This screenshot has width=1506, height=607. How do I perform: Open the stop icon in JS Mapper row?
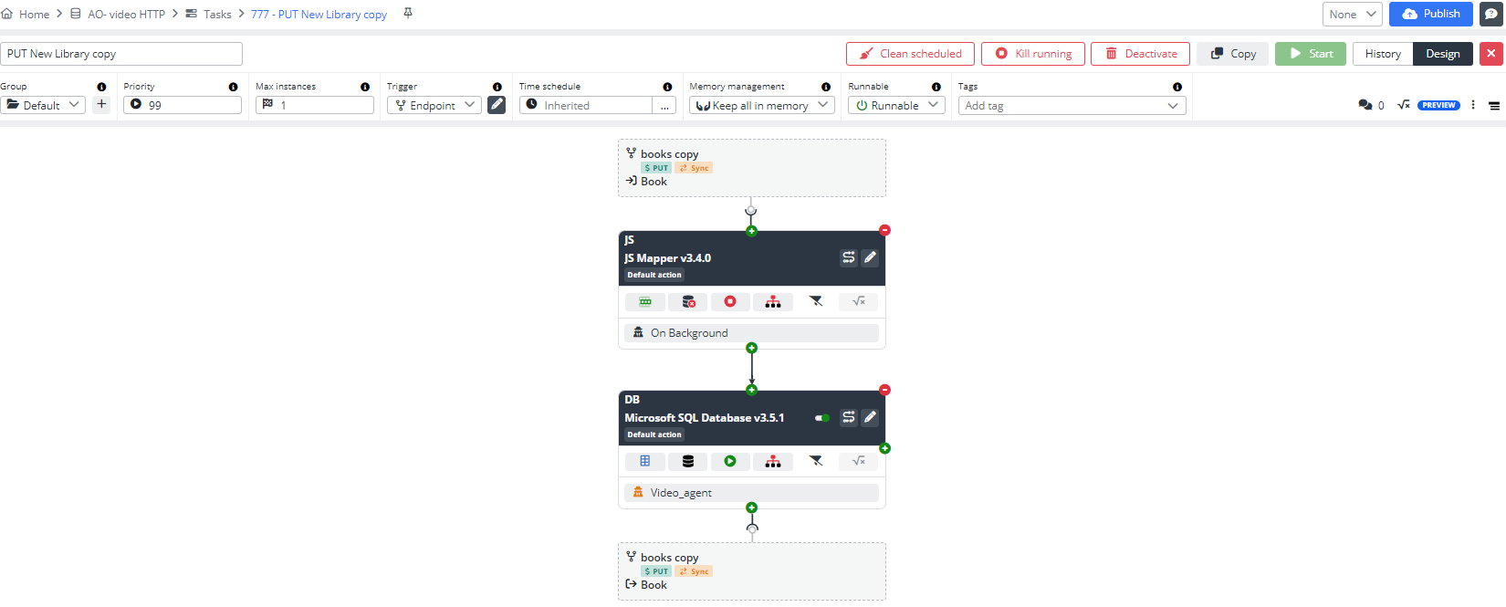730,302
